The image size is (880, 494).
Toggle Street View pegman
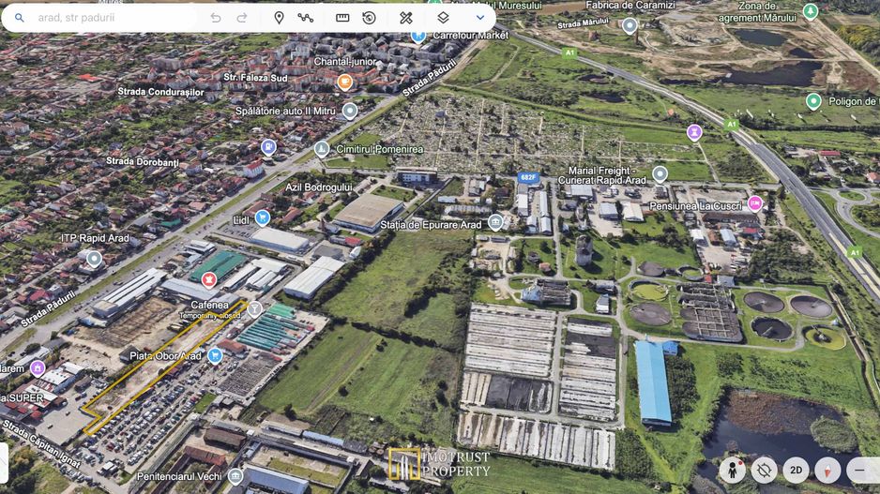point(732,470)
